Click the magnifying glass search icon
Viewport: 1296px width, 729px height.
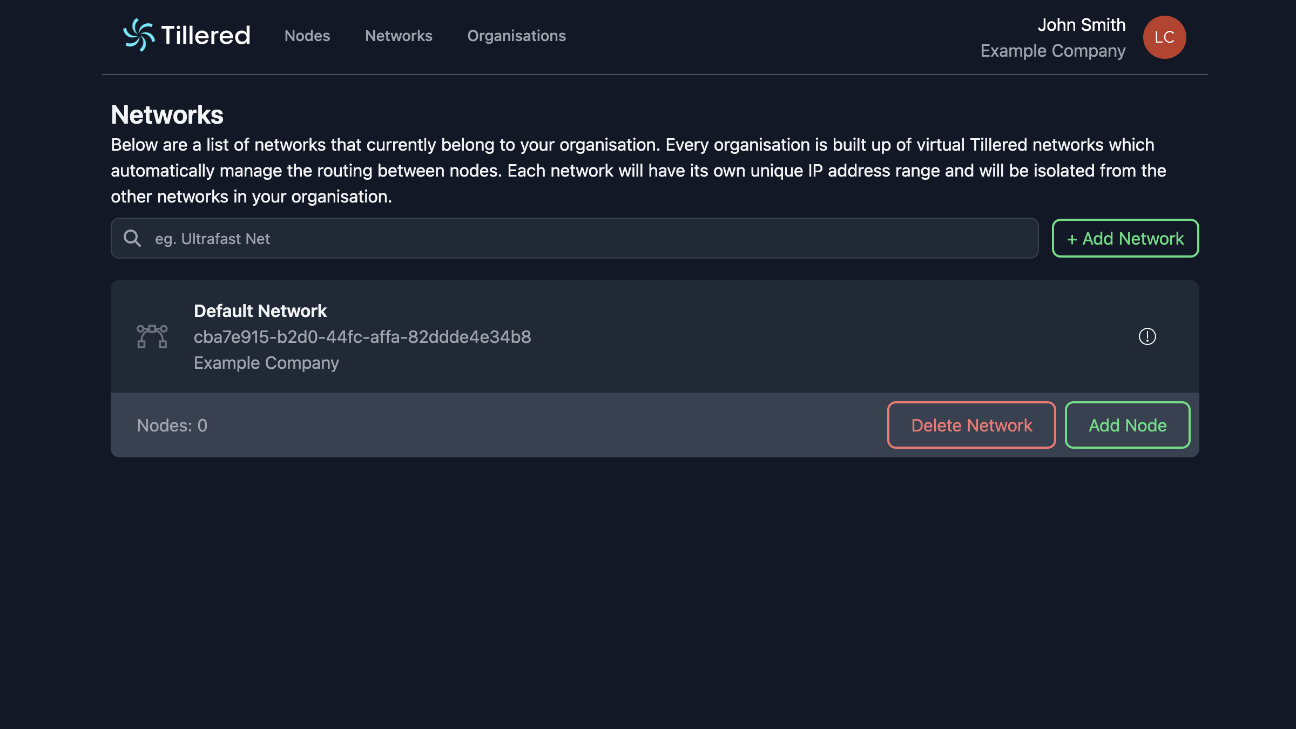pyautogui.click(x=132, y=238)
